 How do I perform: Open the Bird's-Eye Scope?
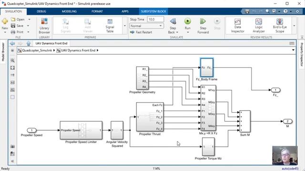(x=280, y=26)
